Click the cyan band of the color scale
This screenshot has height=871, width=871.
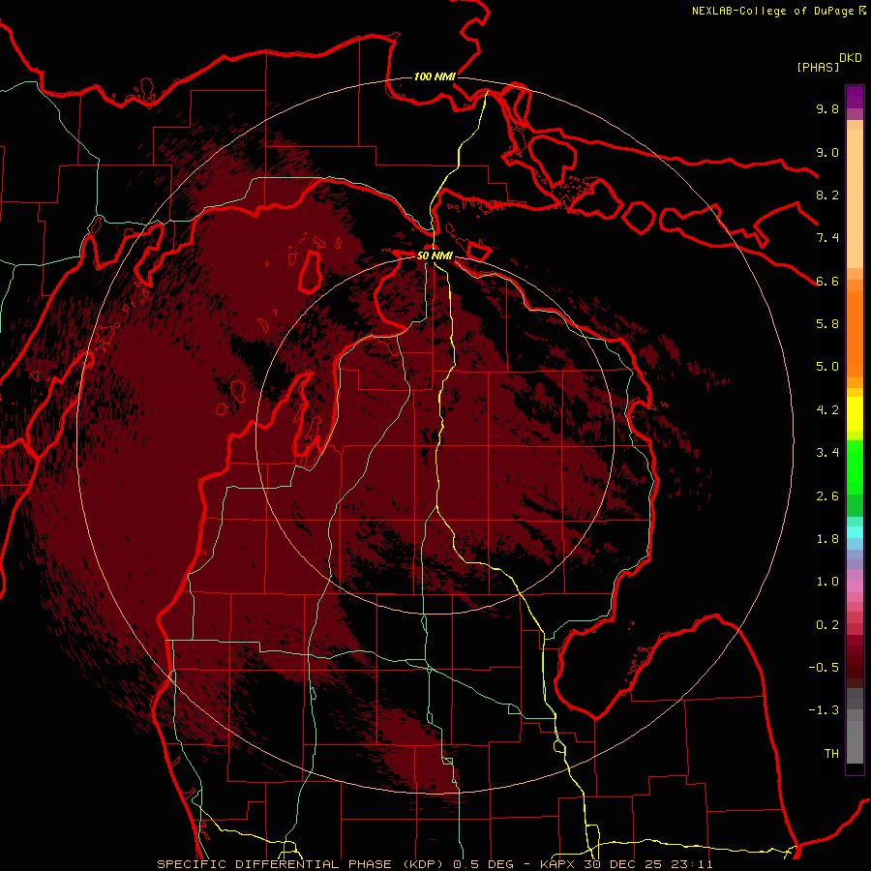[x=855, y=532]
